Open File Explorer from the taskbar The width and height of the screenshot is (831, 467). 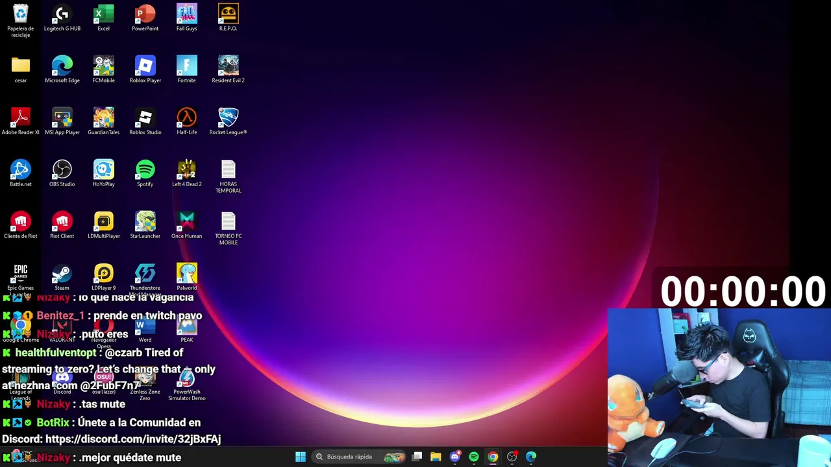436,457
